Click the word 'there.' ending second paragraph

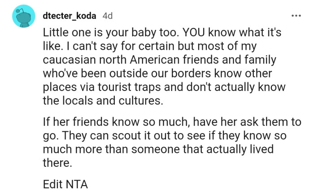click(57, 163)
